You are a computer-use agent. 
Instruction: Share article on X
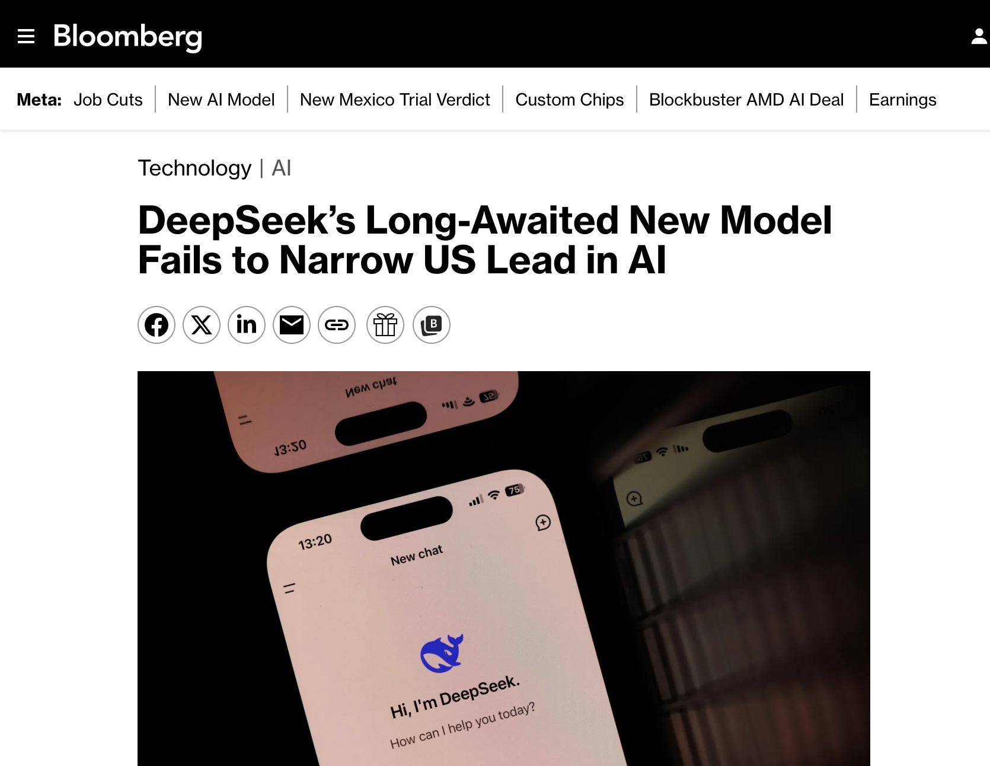[x=202, y=325]
